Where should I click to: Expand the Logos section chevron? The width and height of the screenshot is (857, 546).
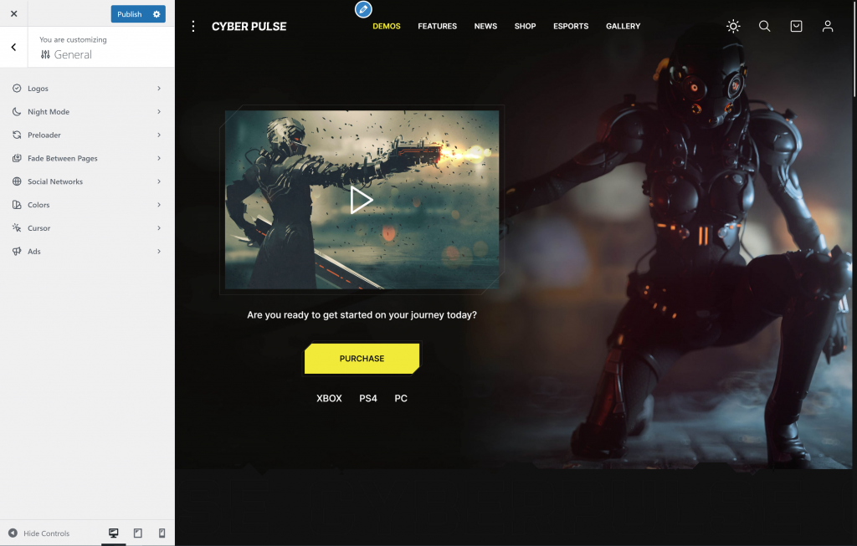159,88
